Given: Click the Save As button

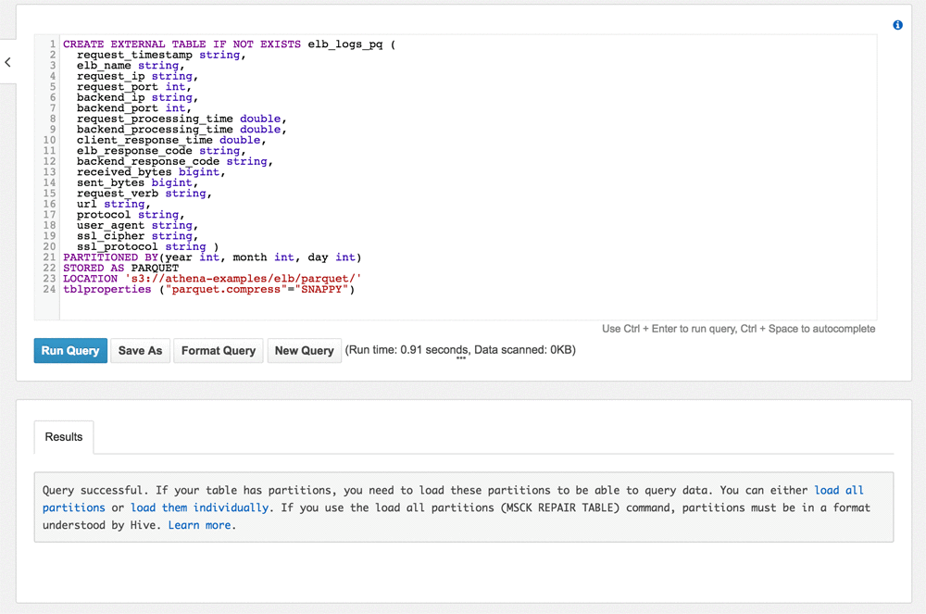Looking at the screenshot, I should (x=140, y=351).
